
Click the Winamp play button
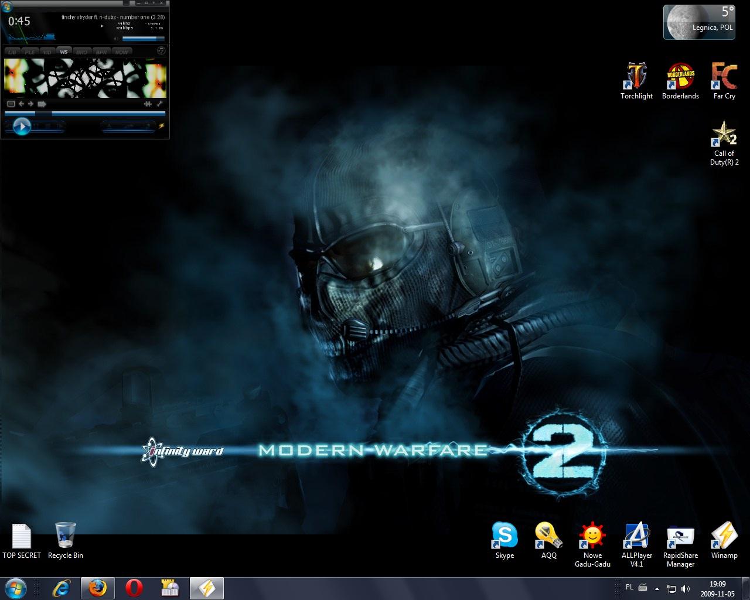(22, 126)
